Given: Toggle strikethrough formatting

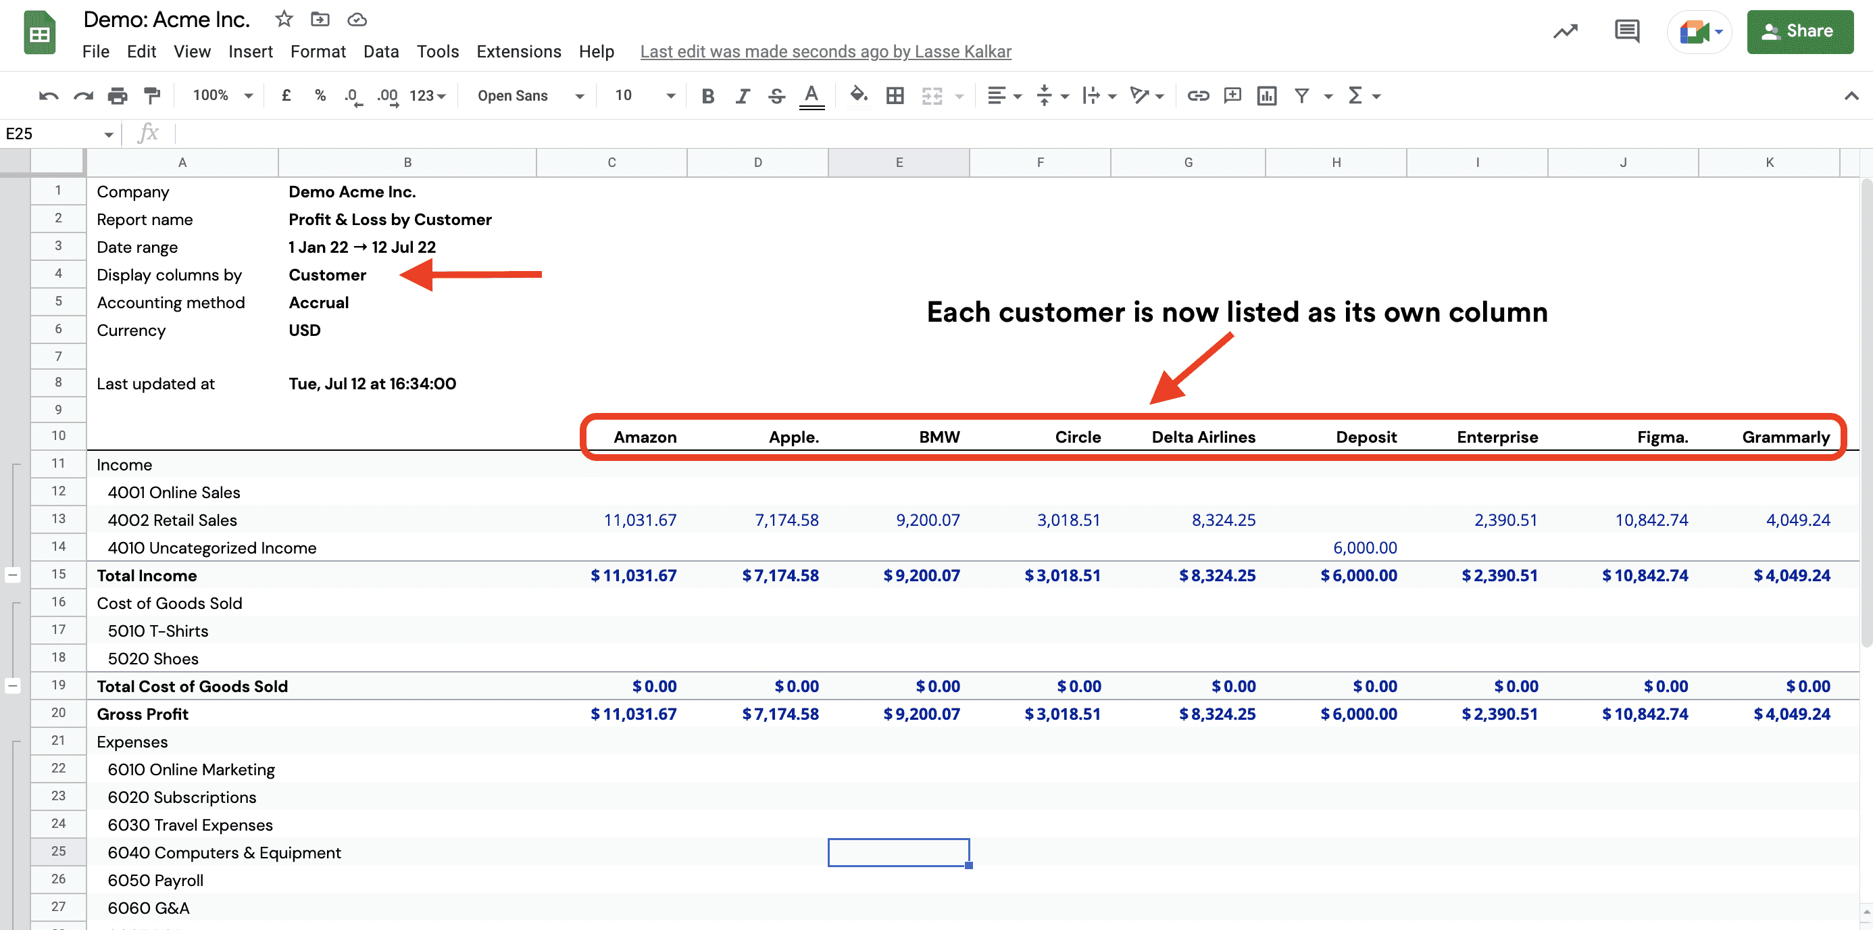Looking at the screenshot, I should coord(776,95).
